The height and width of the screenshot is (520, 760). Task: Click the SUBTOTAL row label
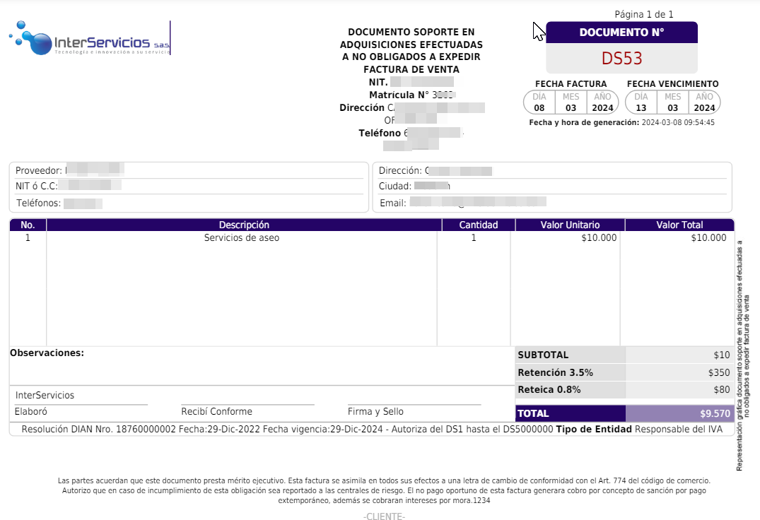(x=543, y=355)
